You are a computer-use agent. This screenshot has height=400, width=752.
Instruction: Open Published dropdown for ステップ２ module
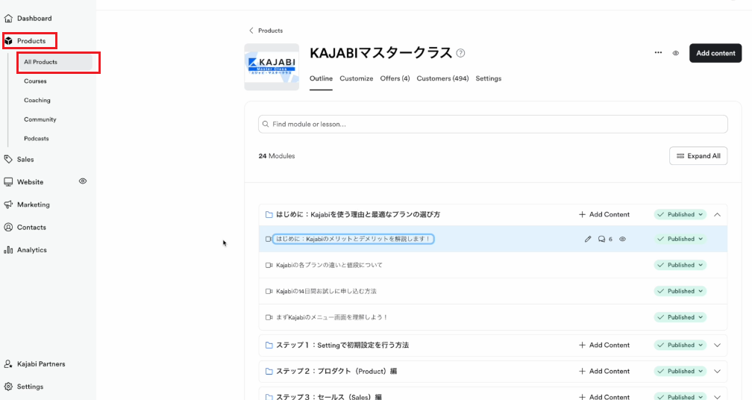[x=680, y=371]
